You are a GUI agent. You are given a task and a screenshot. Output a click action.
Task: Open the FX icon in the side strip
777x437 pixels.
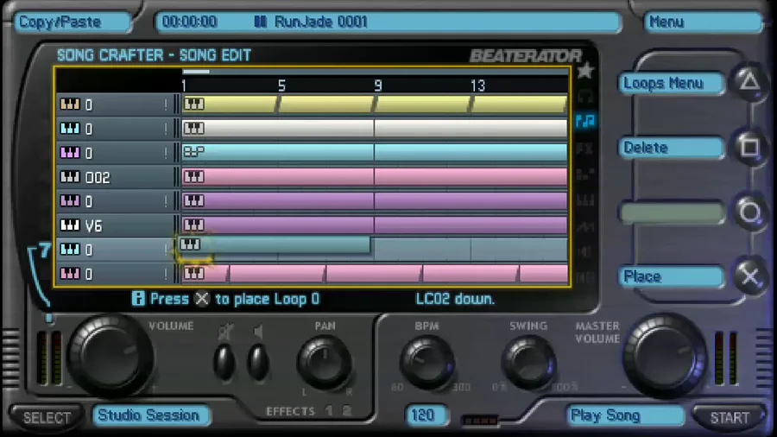585,148
